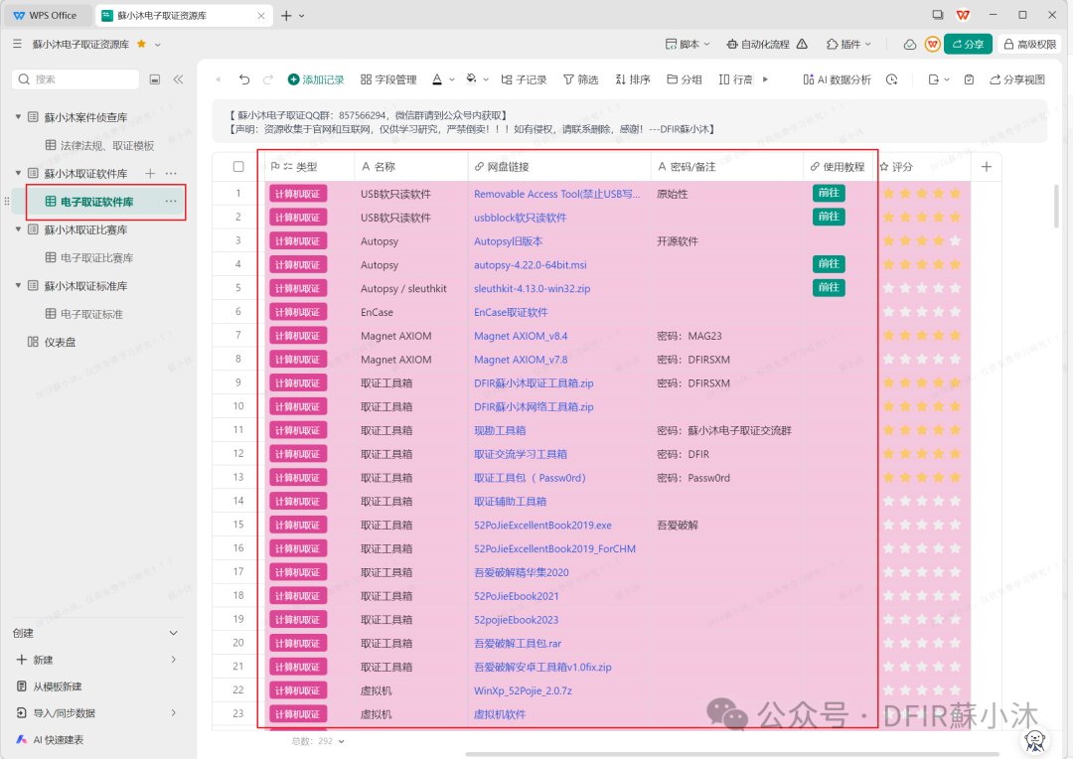
Task: Collapse the 蘇小沐取证比赛库 tree group
Action: (18, 229)
